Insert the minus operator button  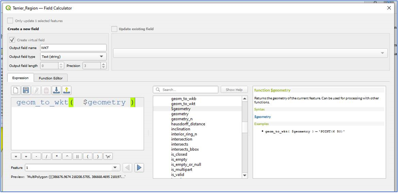pos(36,157)
